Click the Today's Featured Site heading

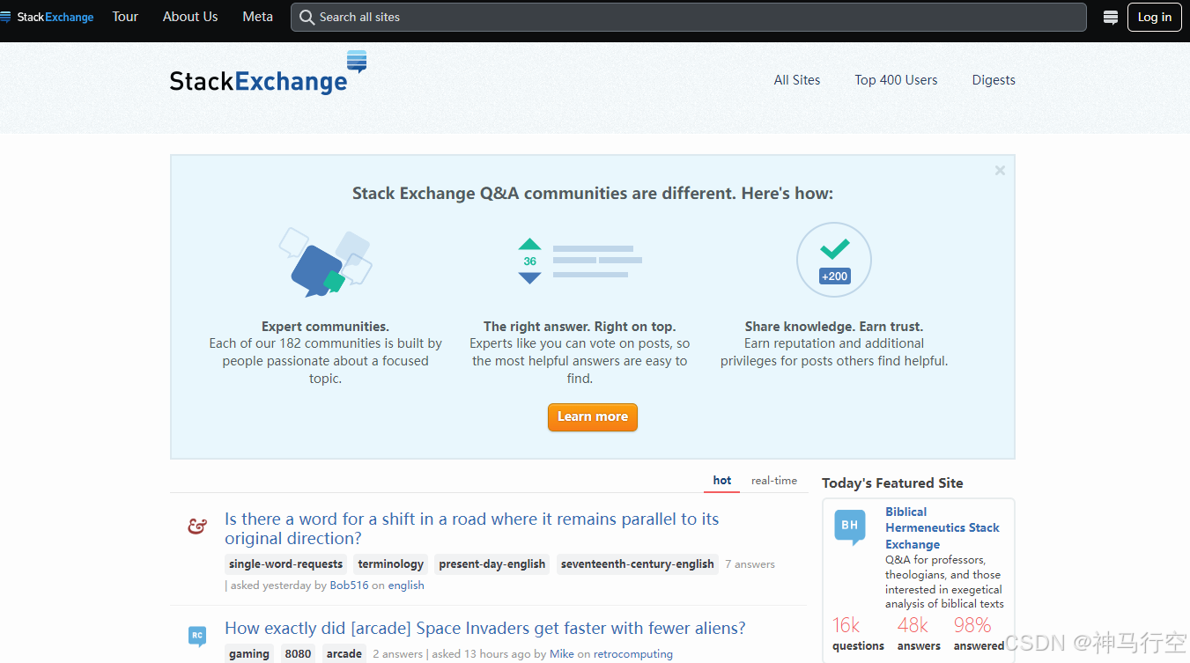[x=892, y=483]
